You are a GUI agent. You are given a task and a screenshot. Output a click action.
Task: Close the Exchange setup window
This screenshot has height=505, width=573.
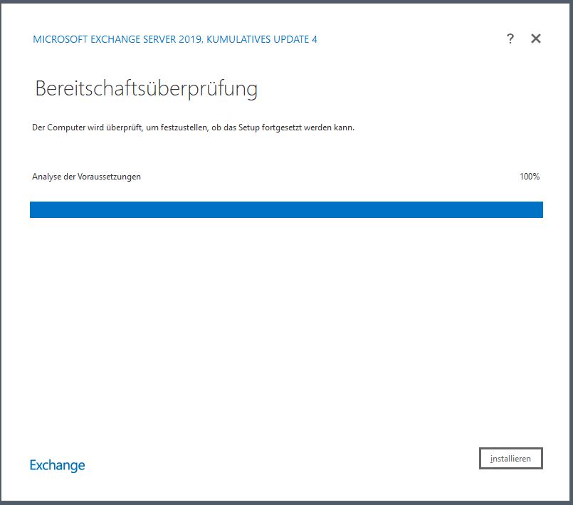pyautogui.click(x=536, y=38)
